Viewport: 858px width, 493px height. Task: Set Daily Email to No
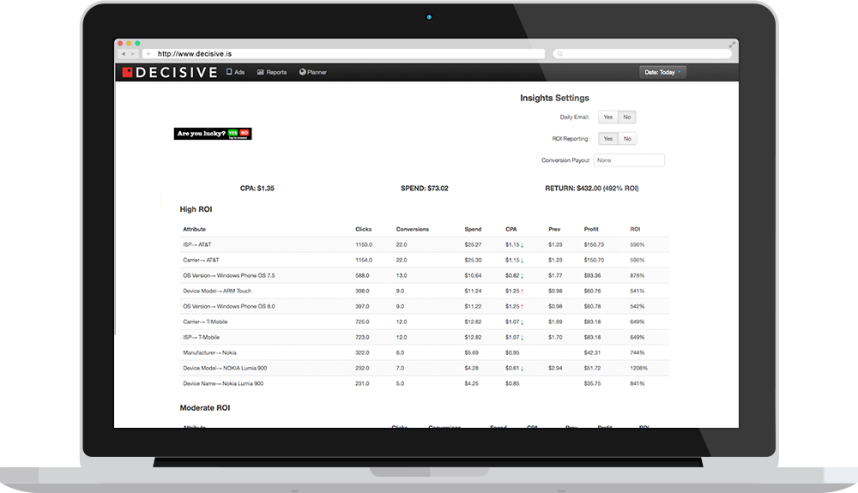627,117
